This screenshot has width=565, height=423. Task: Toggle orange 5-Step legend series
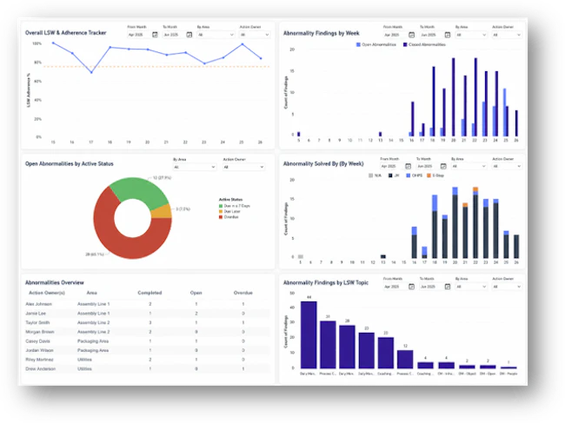coord(435,175)
